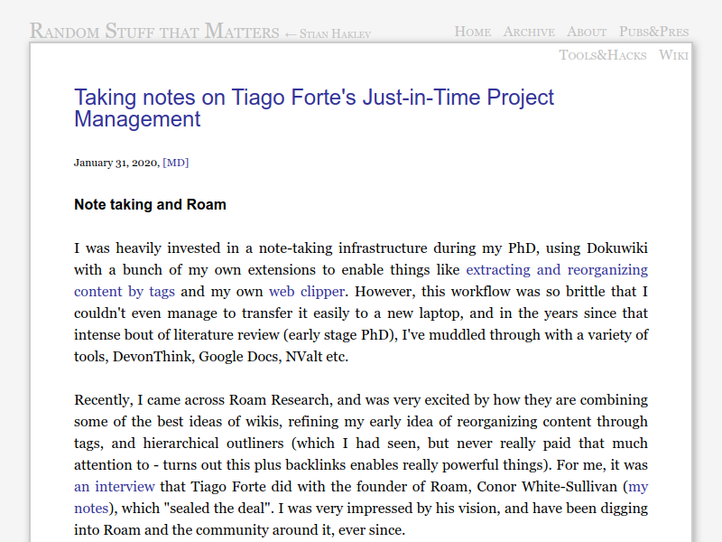Image resolution: width=722 pixels, height=542 pixels.
Task: Visit the About page
Action: pos(586,31)
